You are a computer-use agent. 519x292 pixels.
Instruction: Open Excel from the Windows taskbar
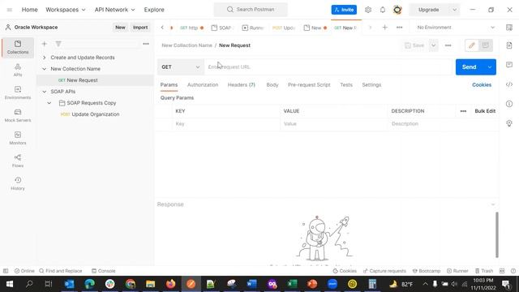[292, 284]
